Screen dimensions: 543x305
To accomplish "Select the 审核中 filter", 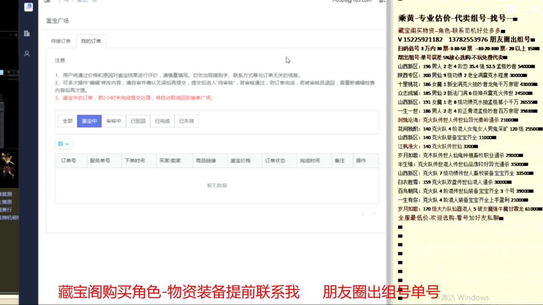I will point(114,121).
